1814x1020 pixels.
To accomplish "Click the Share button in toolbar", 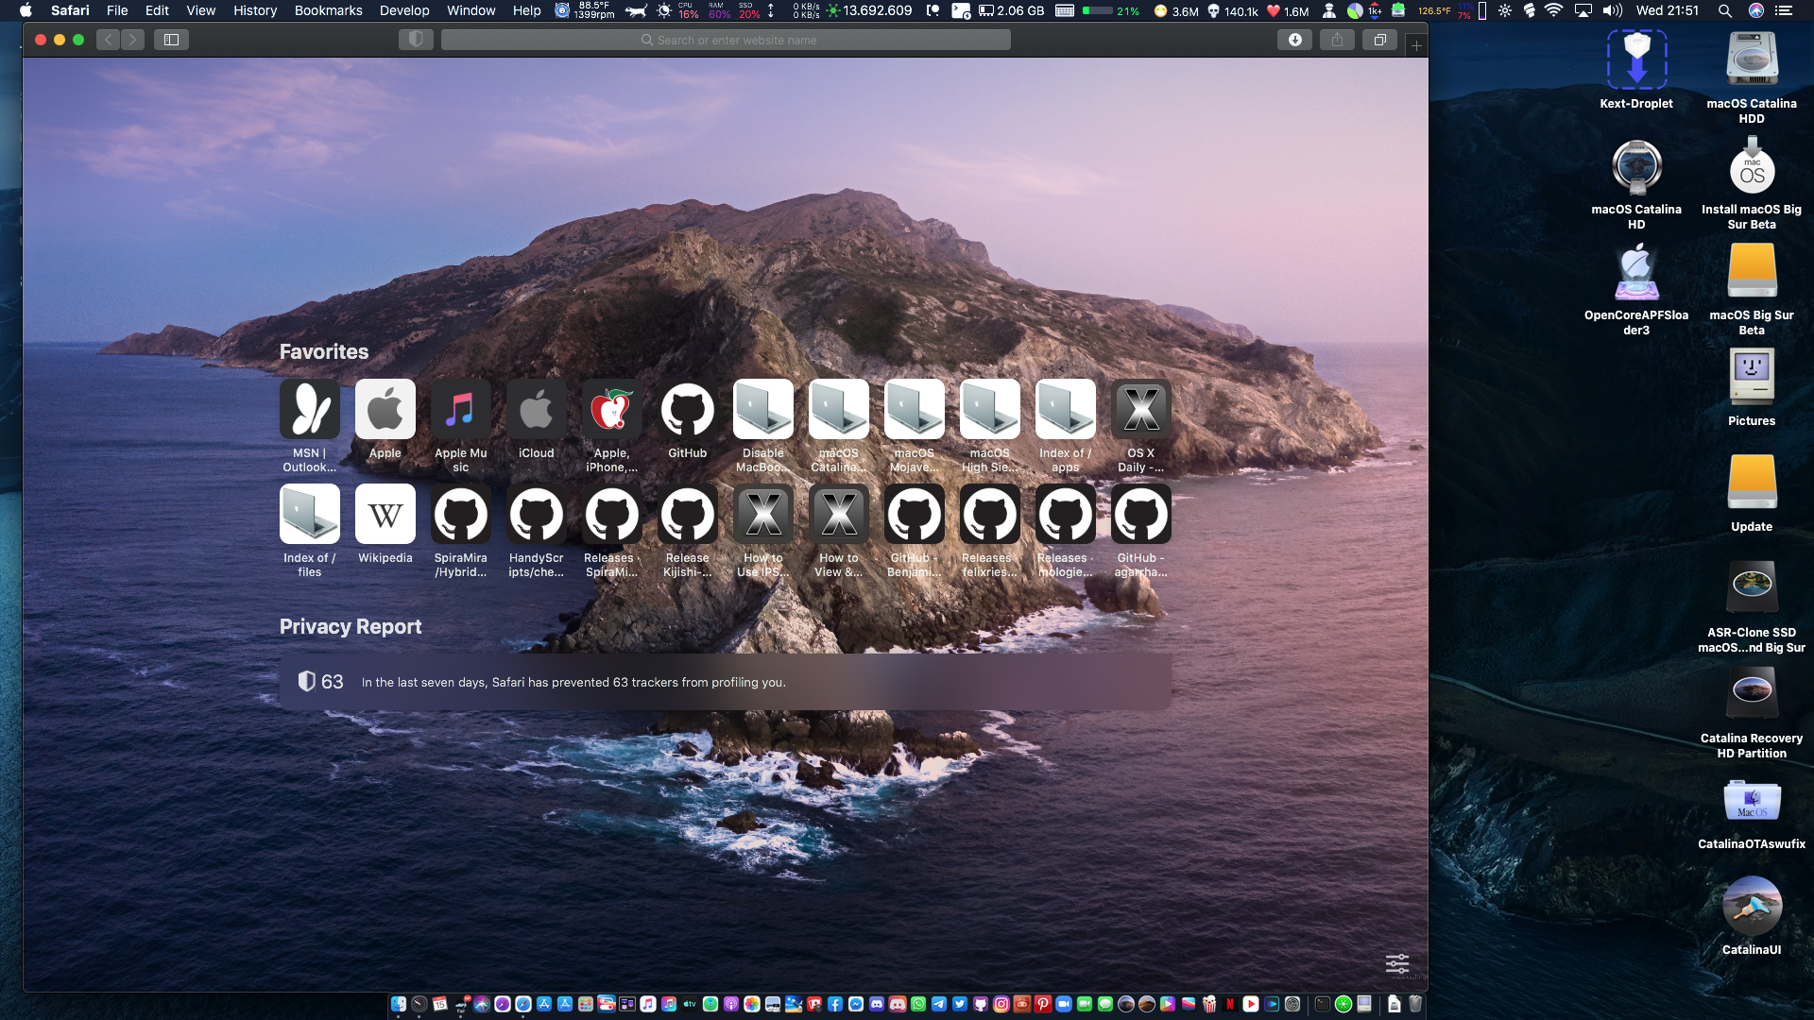I will point(1337,40).
